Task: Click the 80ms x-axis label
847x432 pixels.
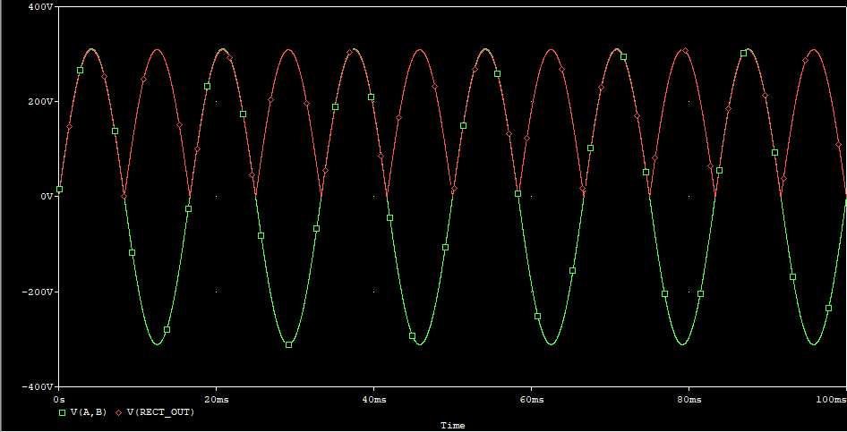Action: point(689,400)
